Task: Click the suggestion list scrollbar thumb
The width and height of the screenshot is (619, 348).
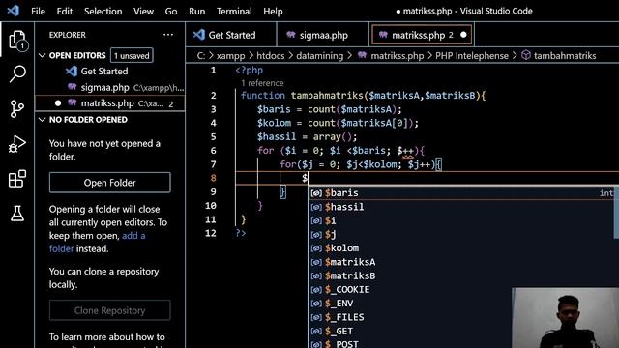Action: point(616,213)
